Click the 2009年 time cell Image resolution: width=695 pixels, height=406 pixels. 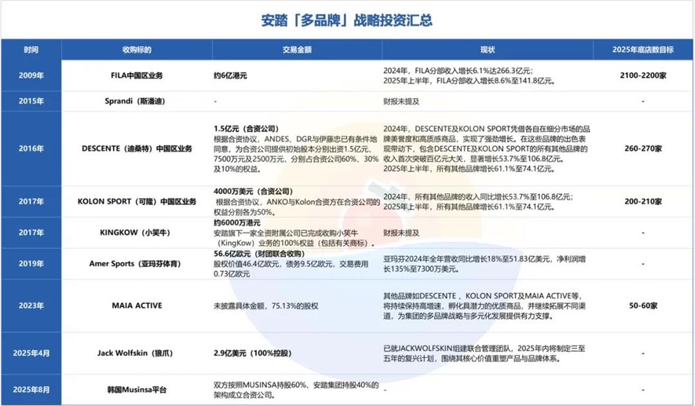pos(31,75)
